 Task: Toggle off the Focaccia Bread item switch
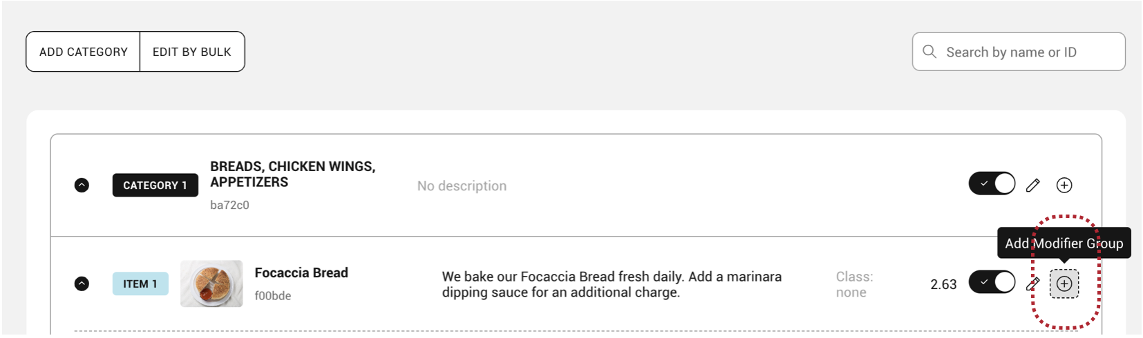(x=992, y=282)
